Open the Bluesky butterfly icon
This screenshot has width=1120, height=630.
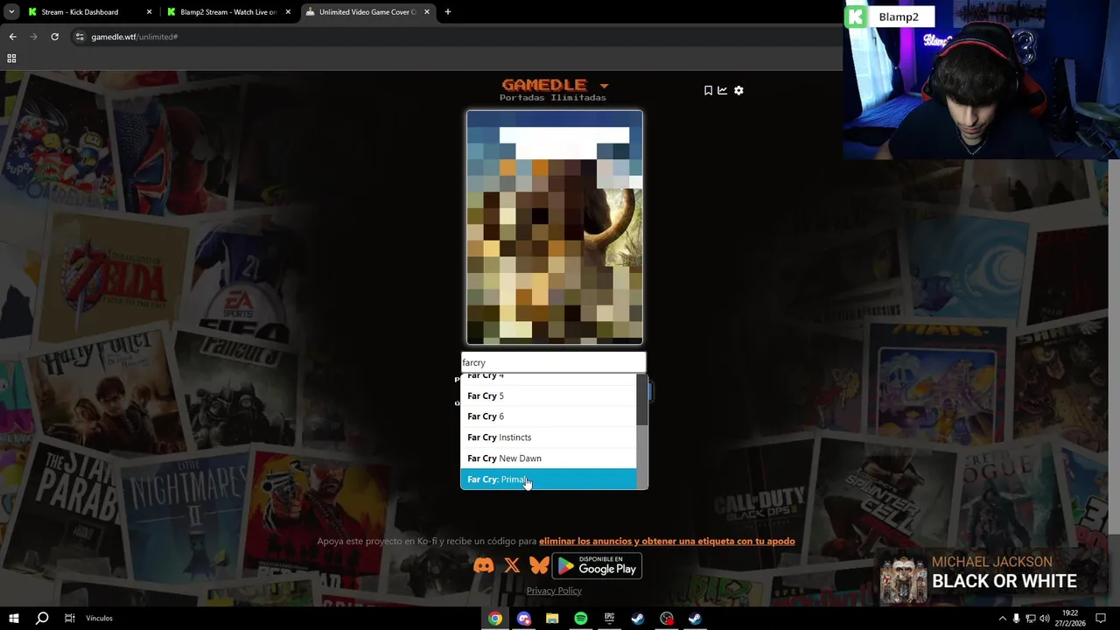pyautogui.click(x=539, y=566)
